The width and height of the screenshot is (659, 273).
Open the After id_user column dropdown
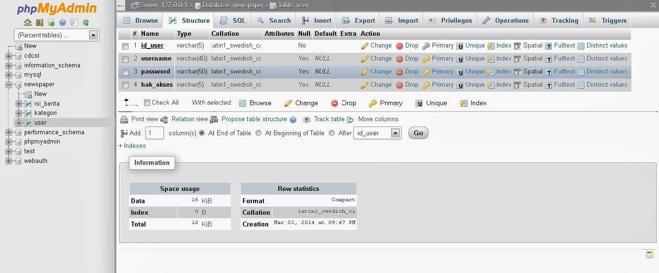pyautogui.click(x=378, y=133)
